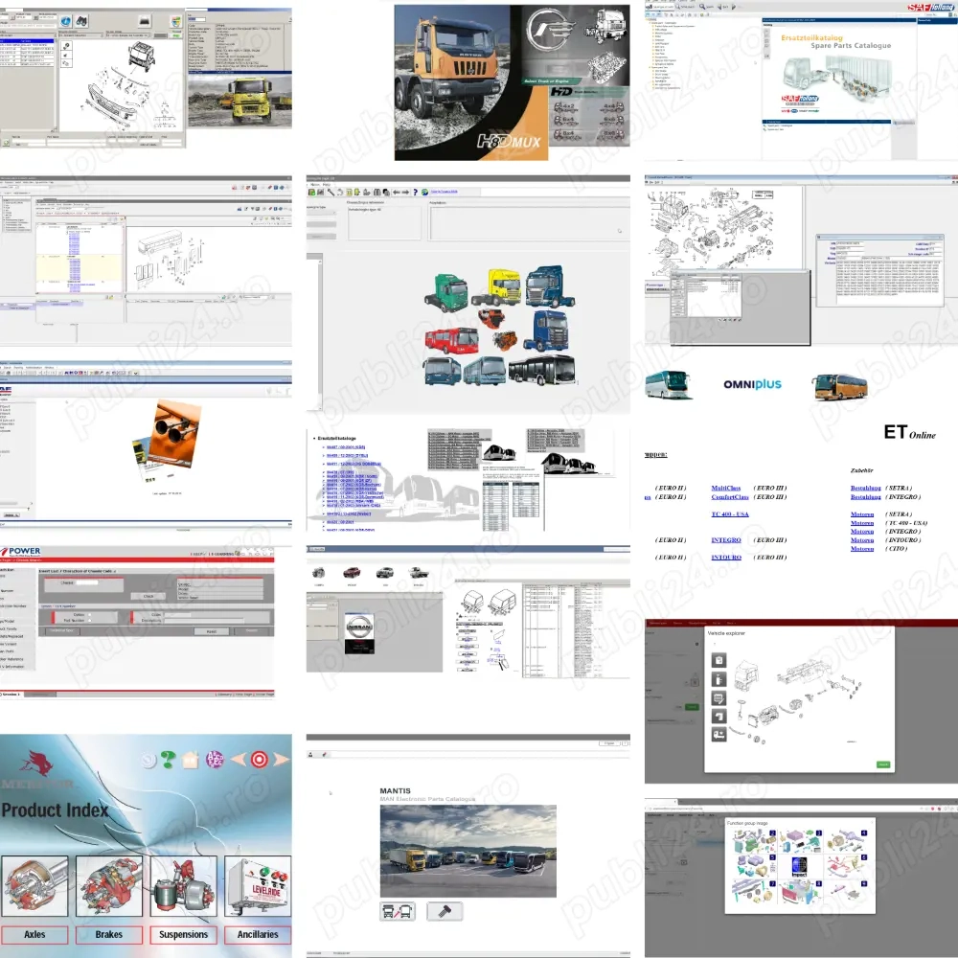Click the Windows-logo exit icon in Astra EPC
This screenshot has width=958, height=958.
coord(175,21)
